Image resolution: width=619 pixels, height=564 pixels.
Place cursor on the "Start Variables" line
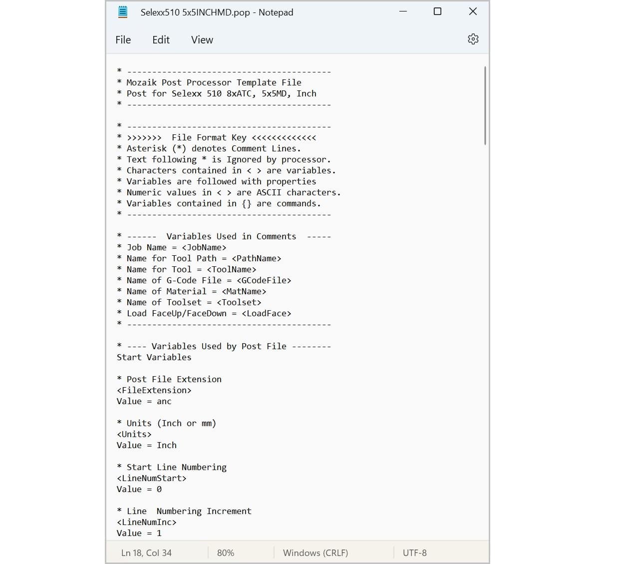tap(154, 357)
